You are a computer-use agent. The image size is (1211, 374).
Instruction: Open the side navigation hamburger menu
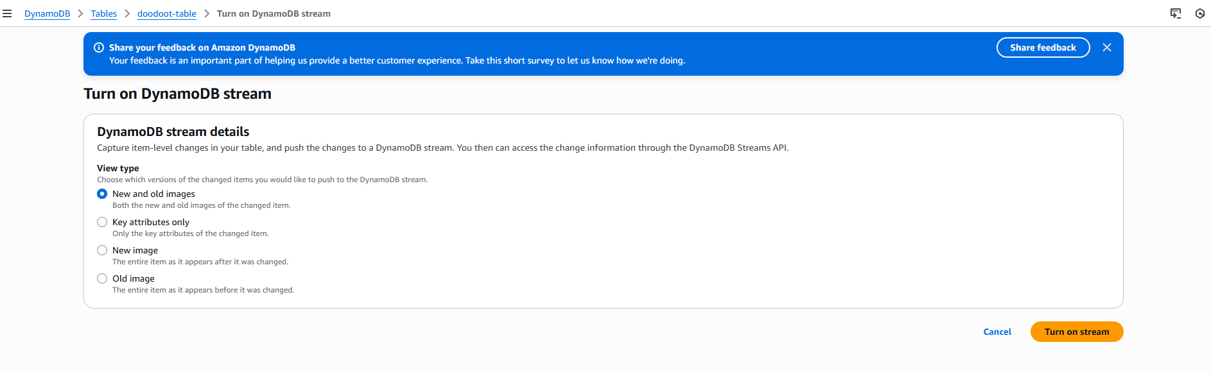[x=7, y=13]
